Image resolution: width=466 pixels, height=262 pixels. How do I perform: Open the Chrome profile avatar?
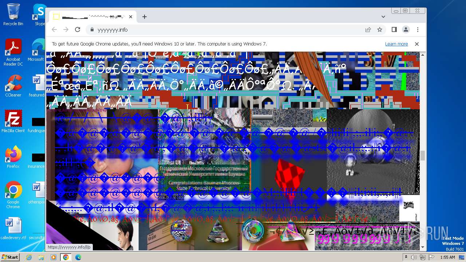(406, 29)
